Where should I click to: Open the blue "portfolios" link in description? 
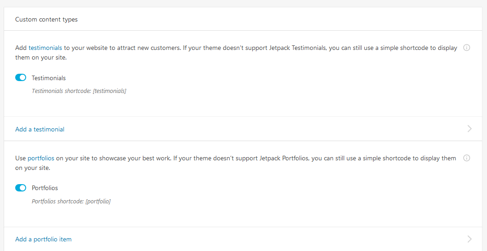click(41, 158)
